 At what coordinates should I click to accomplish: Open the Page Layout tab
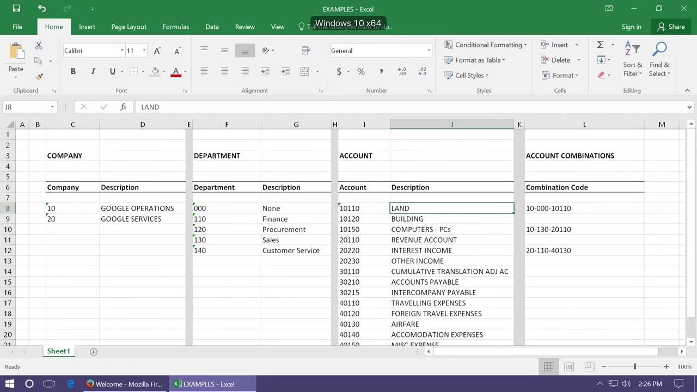point(129,27)
